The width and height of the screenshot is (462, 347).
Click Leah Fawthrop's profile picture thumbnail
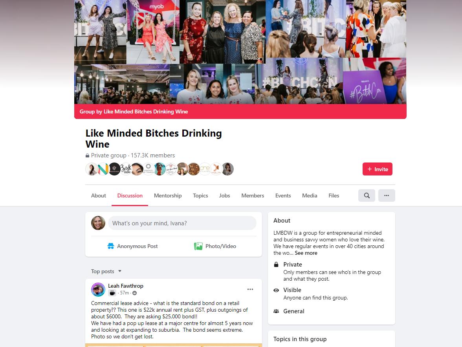(x=98, y=289)
